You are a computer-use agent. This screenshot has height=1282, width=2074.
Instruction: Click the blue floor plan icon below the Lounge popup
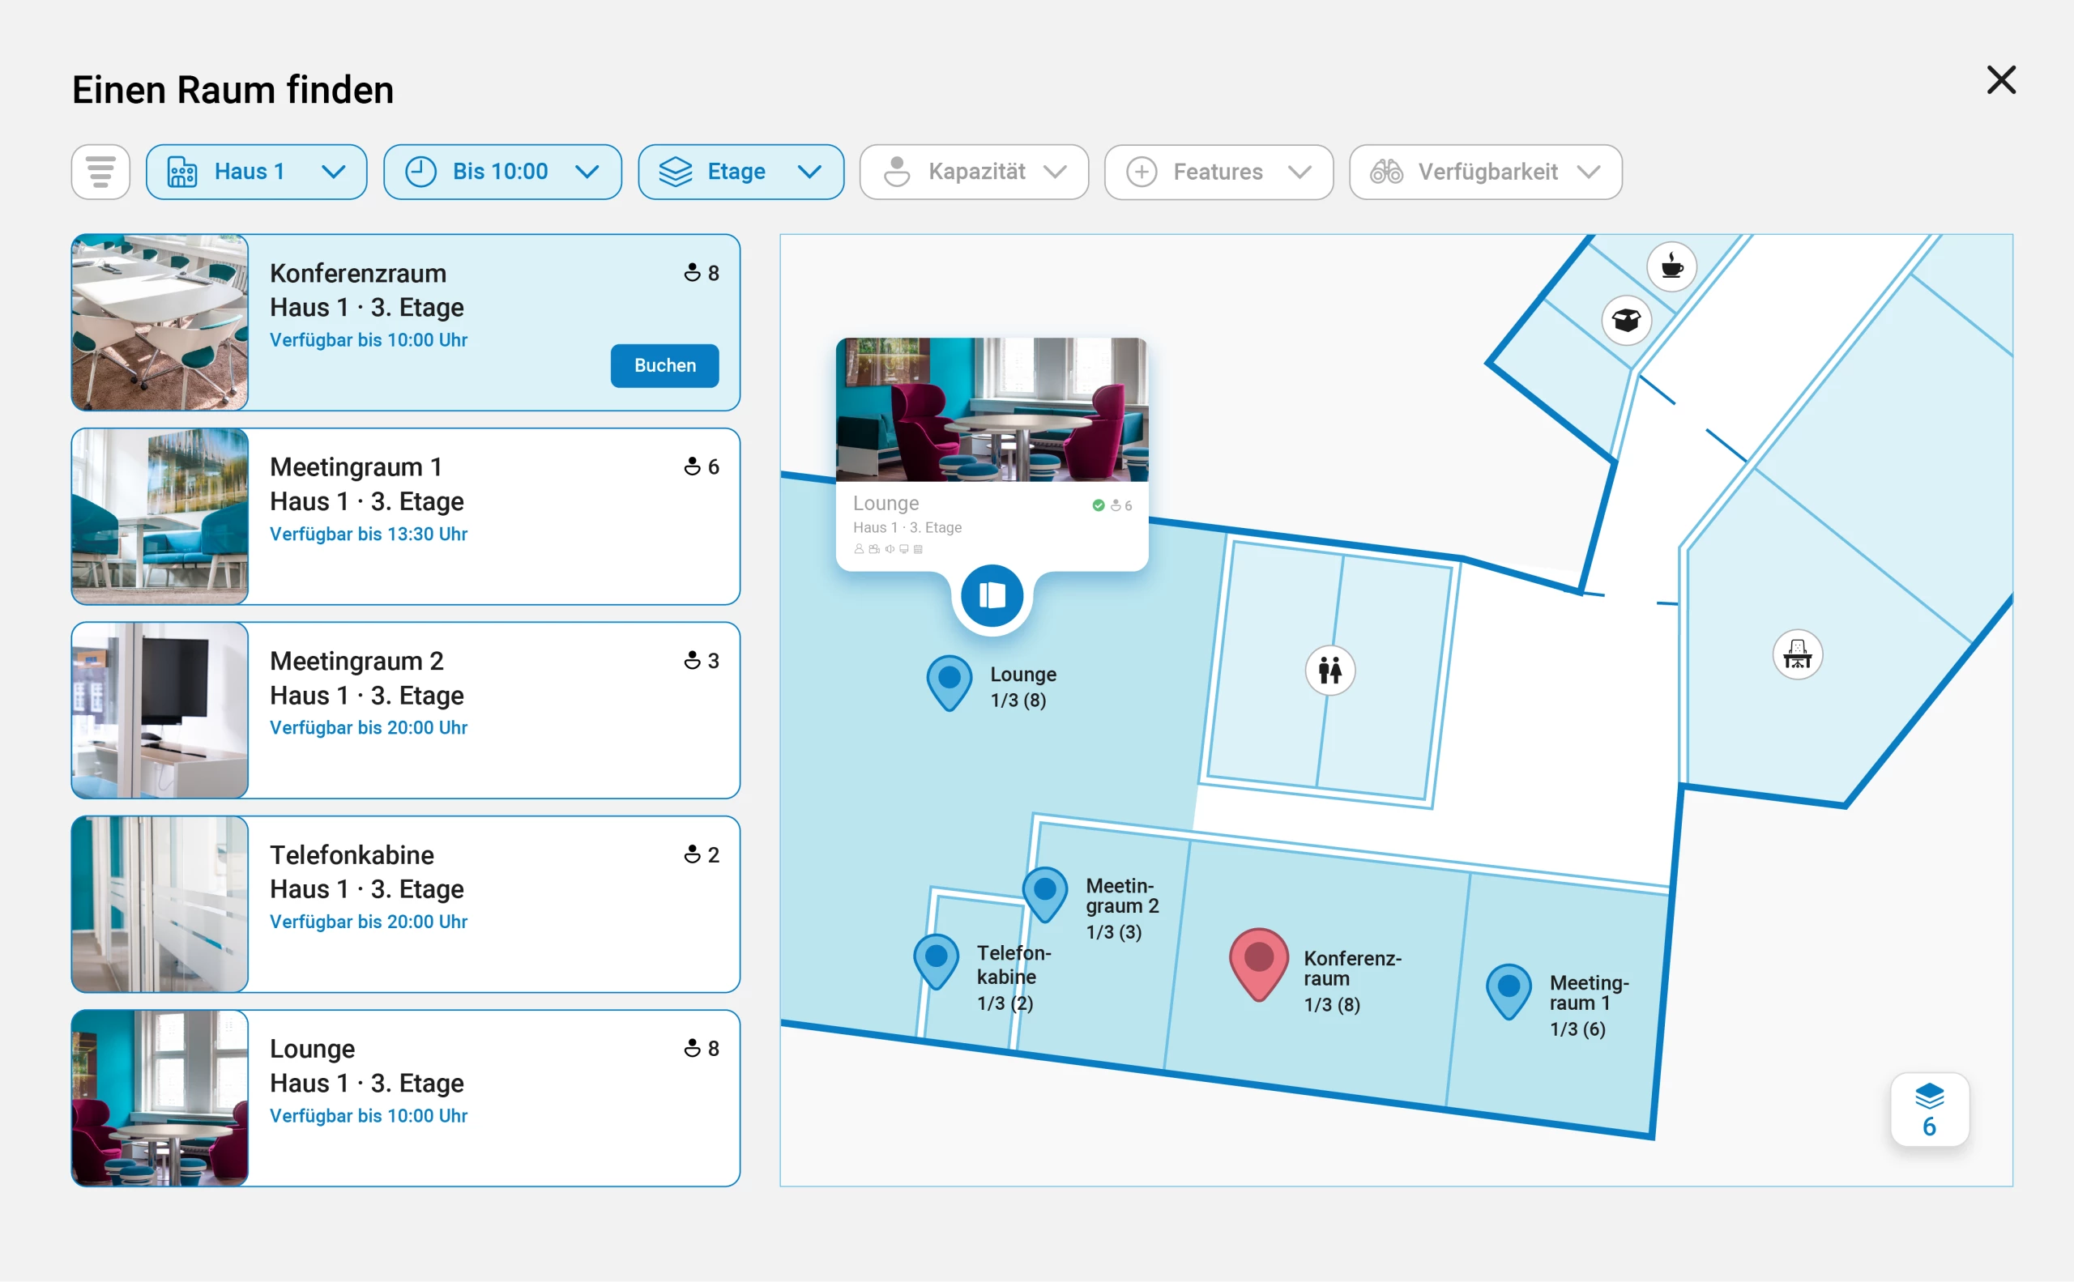point(991,595)
